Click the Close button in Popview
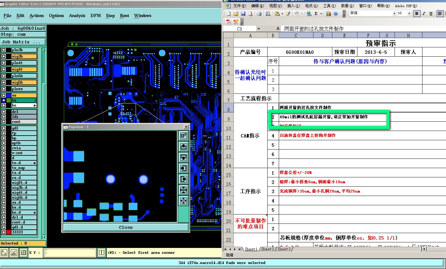The image size is (446, 269). tap(125, 227)
